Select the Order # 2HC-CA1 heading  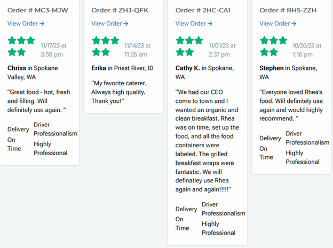[204, 10]
